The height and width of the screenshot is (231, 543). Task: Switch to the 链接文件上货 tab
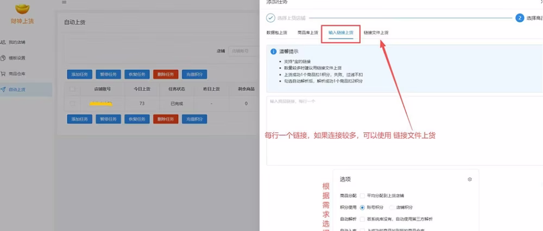point(376,33)
